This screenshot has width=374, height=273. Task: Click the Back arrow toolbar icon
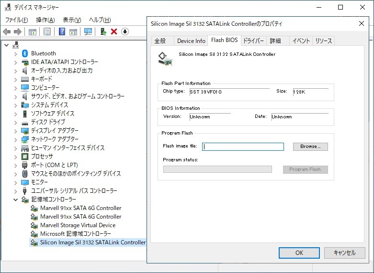[7, 31]
